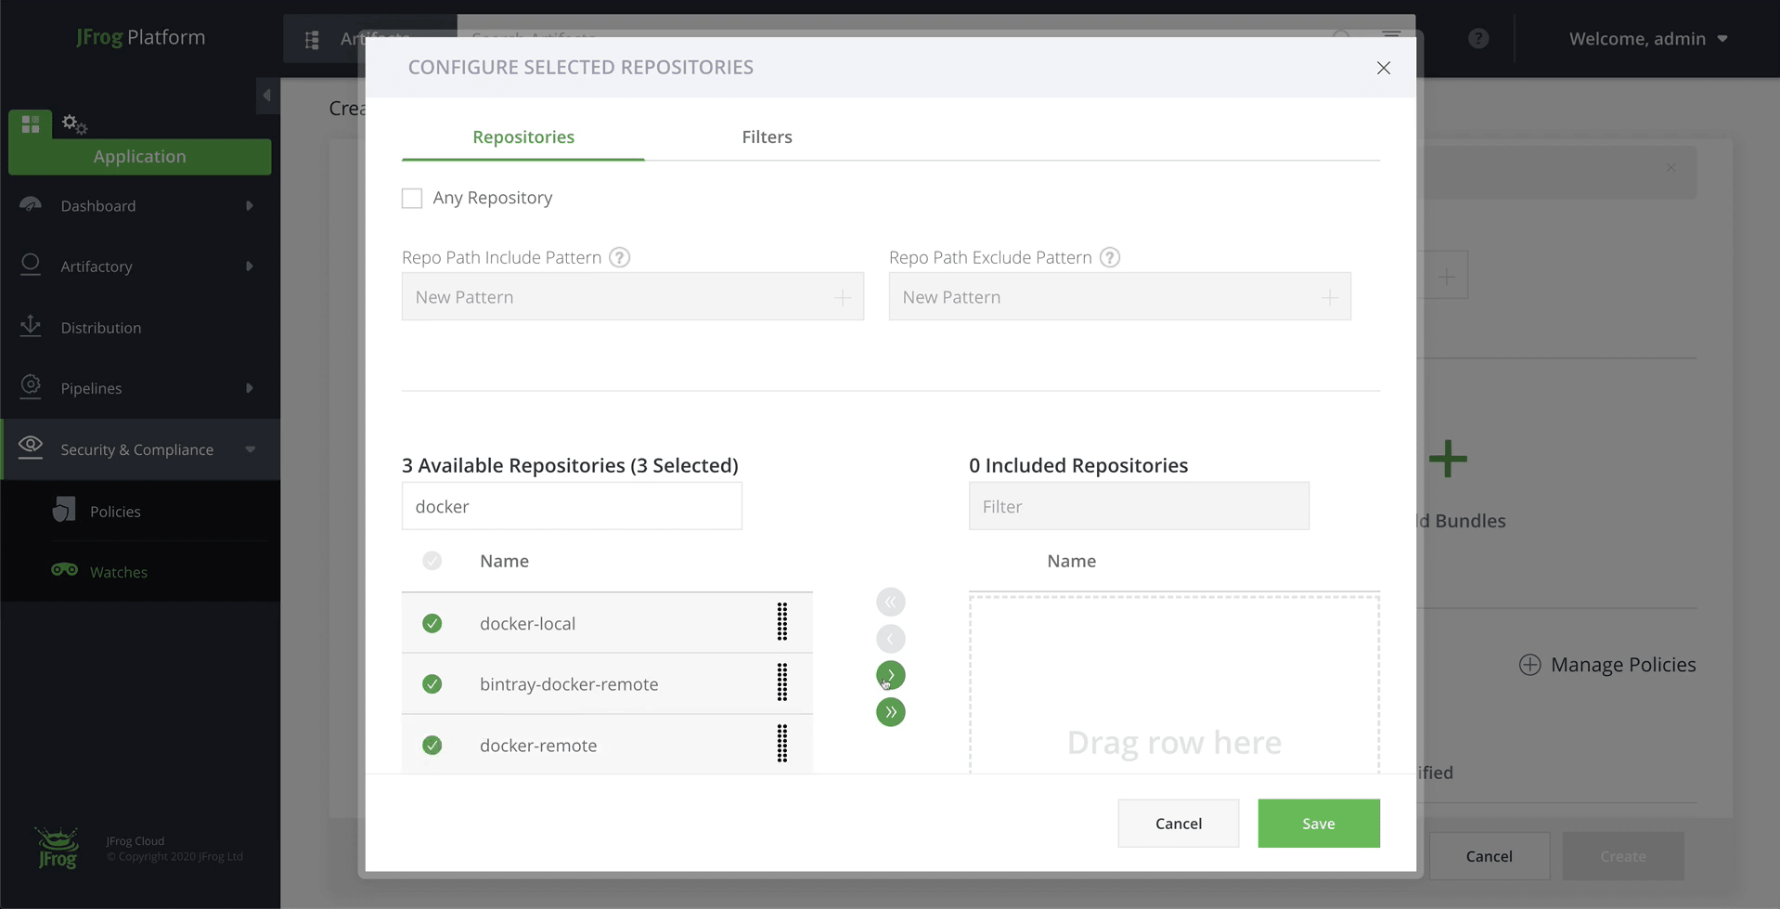
Task: Collapse the sidebar with the left arrow
Action: [266, 96]
